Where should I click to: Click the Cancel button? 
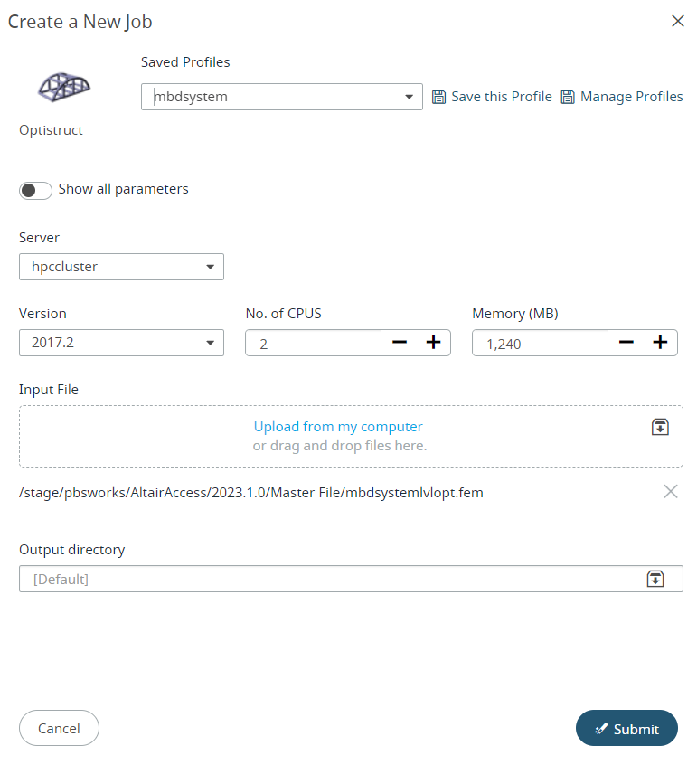click(x=59, y=728)
